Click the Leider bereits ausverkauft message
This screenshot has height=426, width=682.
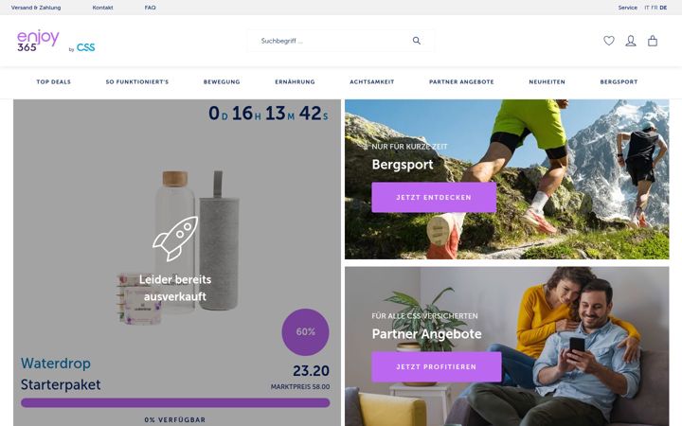(x=175, y=288)
